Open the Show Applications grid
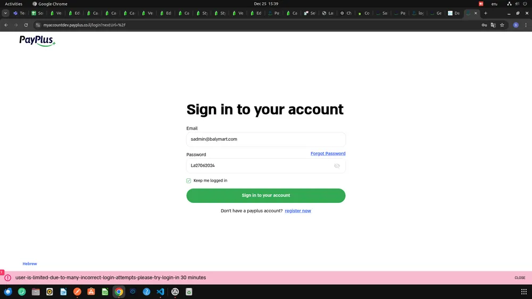 coord(523,292)
